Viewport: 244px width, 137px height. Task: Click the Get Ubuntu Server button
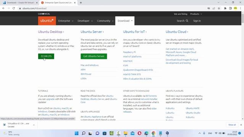pyautogui.click(x=94, y=56)
